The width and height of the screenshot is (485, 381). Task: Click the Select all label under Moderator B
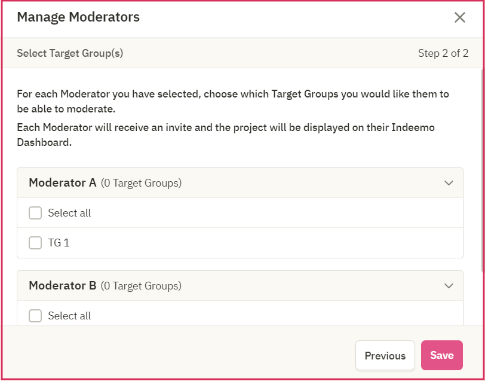[x=69, y=316]
